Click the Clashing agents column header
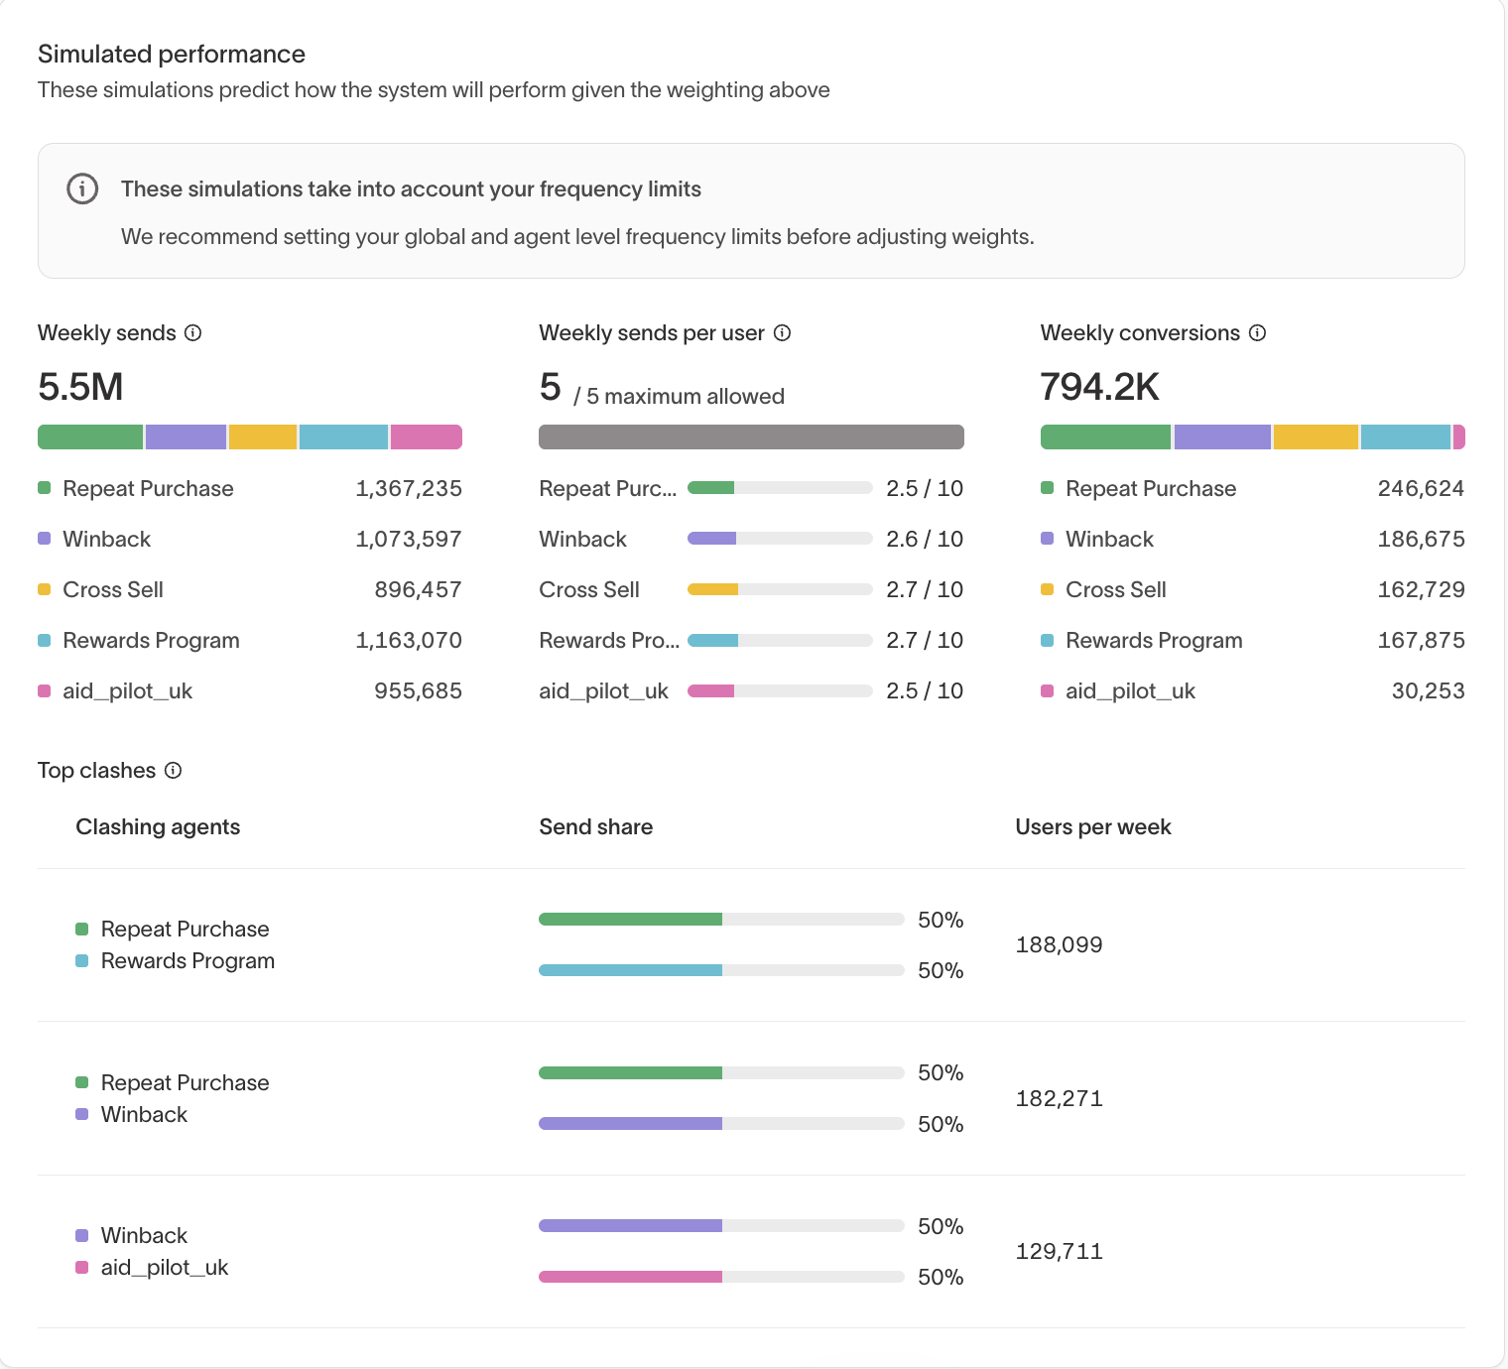This screenshot has width=1508, height=1369. point(158,827)
